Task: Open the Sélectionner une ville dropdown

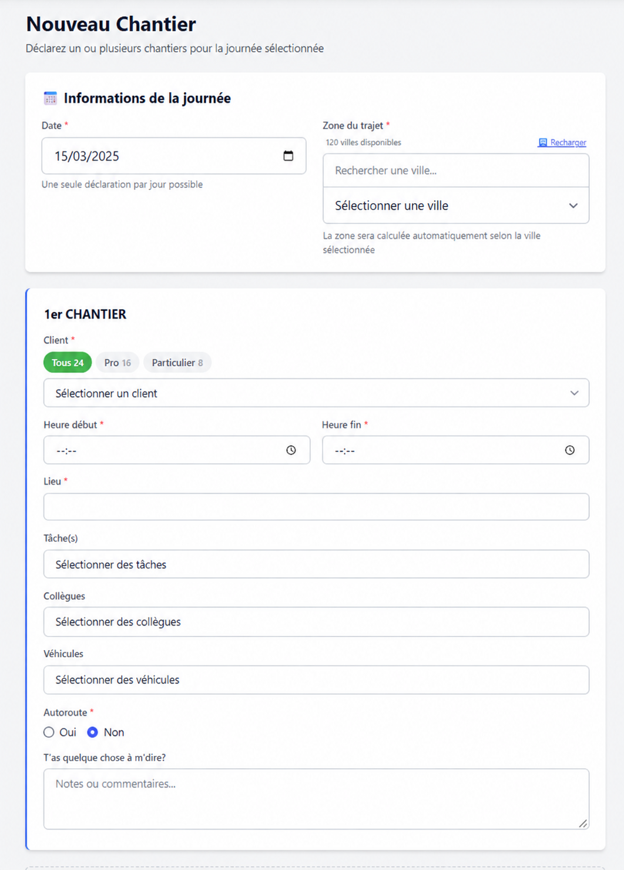Action: pyautogui.click(x=456, y=206)
